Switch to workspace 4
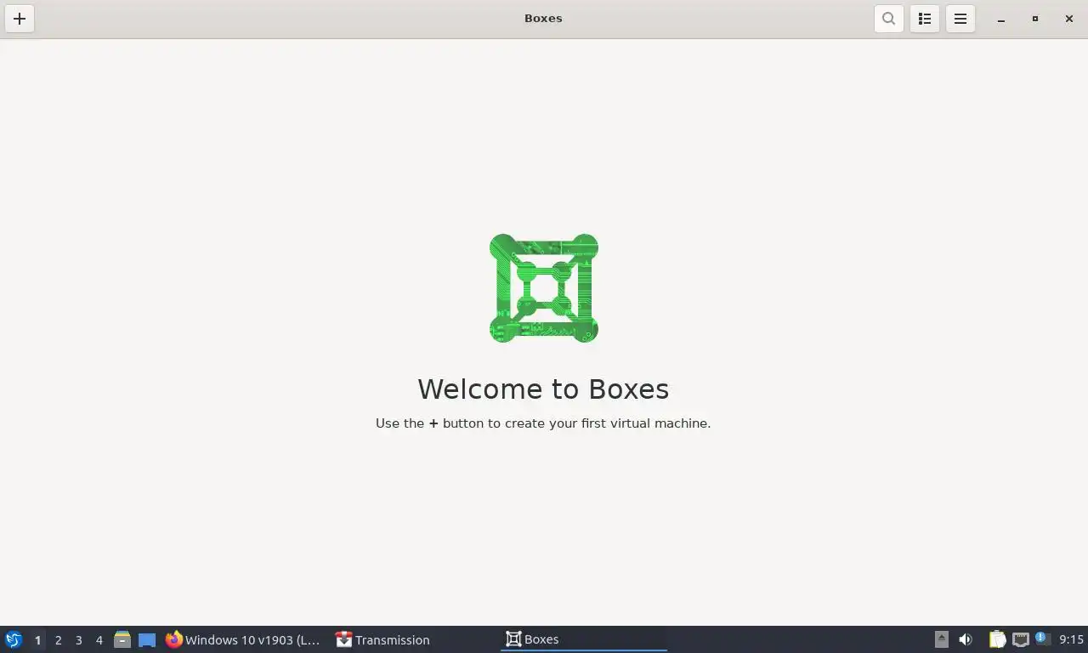This screenshot has width=1088, height=653. pyautogui.click(x=99, y=639)
